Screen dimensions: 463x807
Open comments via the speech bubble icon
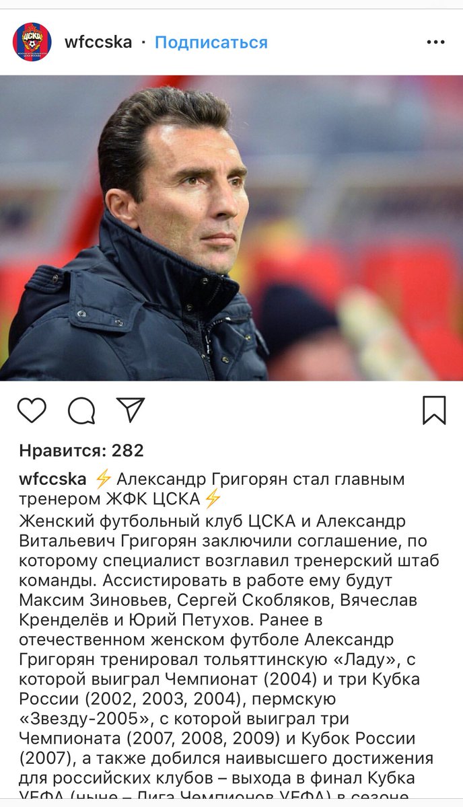[81, 410]
